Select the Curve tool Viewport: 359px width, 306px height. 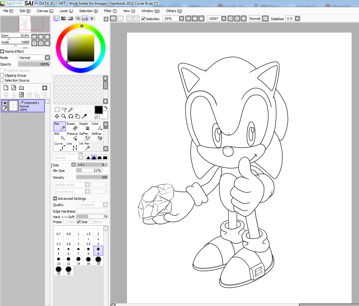click(x=60, y=146)
